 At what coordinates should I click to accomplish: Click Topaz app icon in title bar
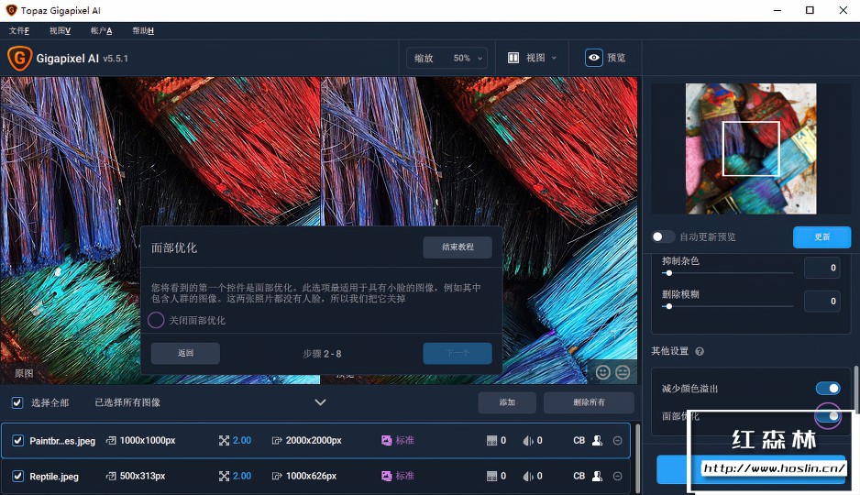point(11,10)
